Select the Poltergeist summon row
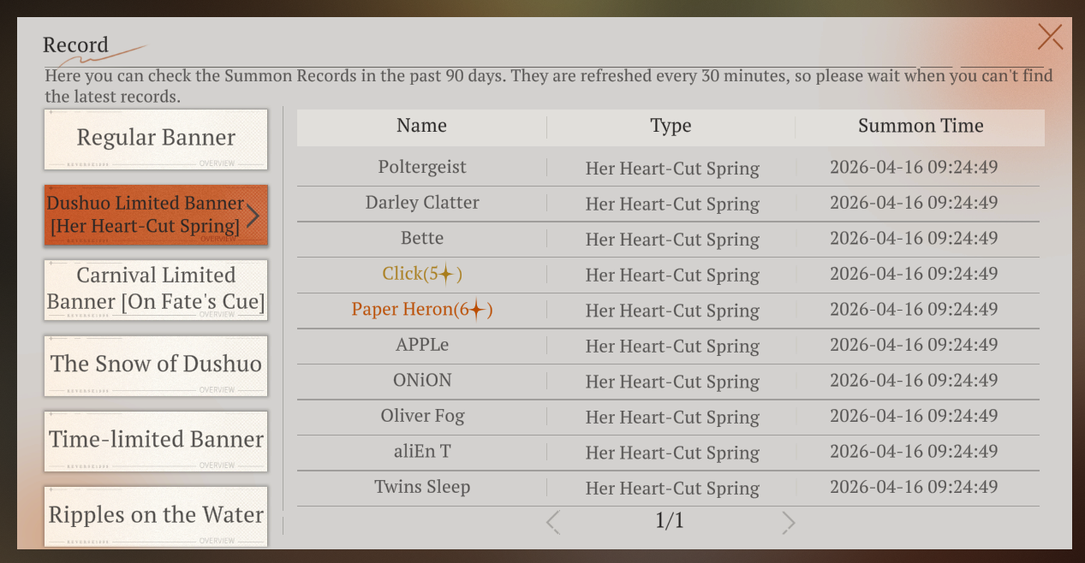Image resolution: width=1085 pixels, height=563 pixels. pos(669,168)
